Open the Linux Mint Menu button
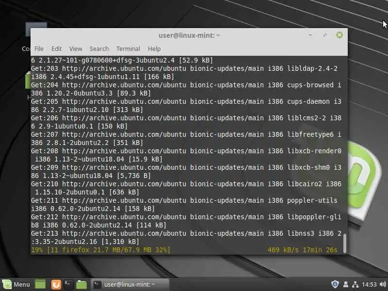The width and height of the screenshot is (388, 291). (16, 284)
